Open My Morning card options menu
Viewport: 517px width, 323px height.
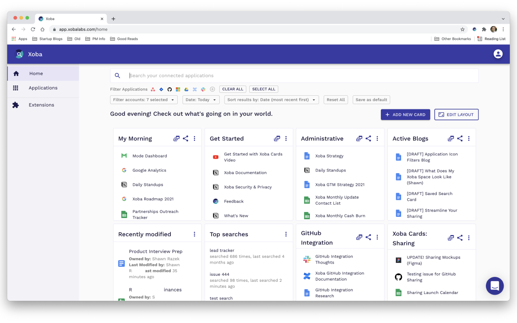[x=194, y=138]
